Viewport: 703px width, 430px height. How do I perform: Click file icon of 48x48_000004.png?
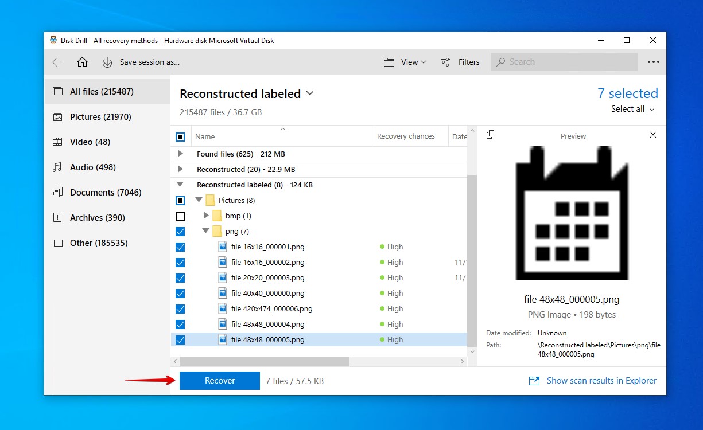pos(223,324)
